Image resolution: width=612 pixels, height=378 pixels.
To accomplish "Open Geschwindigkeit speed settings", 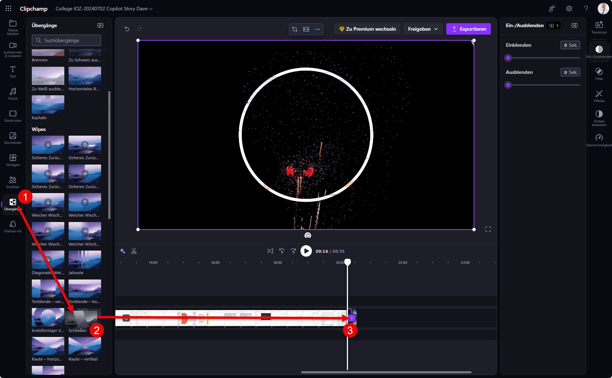I will pyautogui.click(x=599, y=140).
